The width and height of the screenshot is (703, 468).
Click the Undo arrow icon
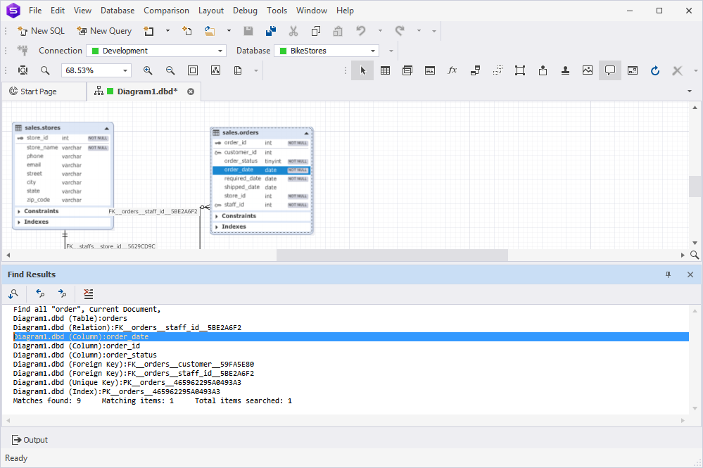(361, 31)
